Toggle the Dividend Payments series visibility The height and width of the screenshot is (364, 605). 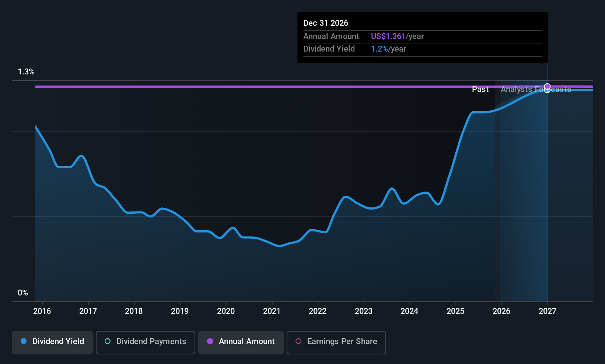coord(145,342)
